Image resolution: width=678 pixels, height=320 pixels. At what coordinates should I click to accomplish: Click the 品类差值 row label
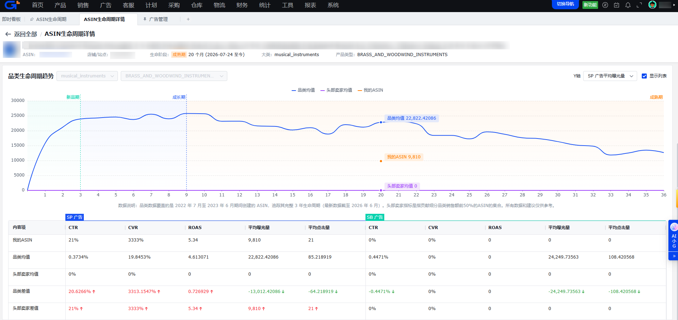[21, 291]
